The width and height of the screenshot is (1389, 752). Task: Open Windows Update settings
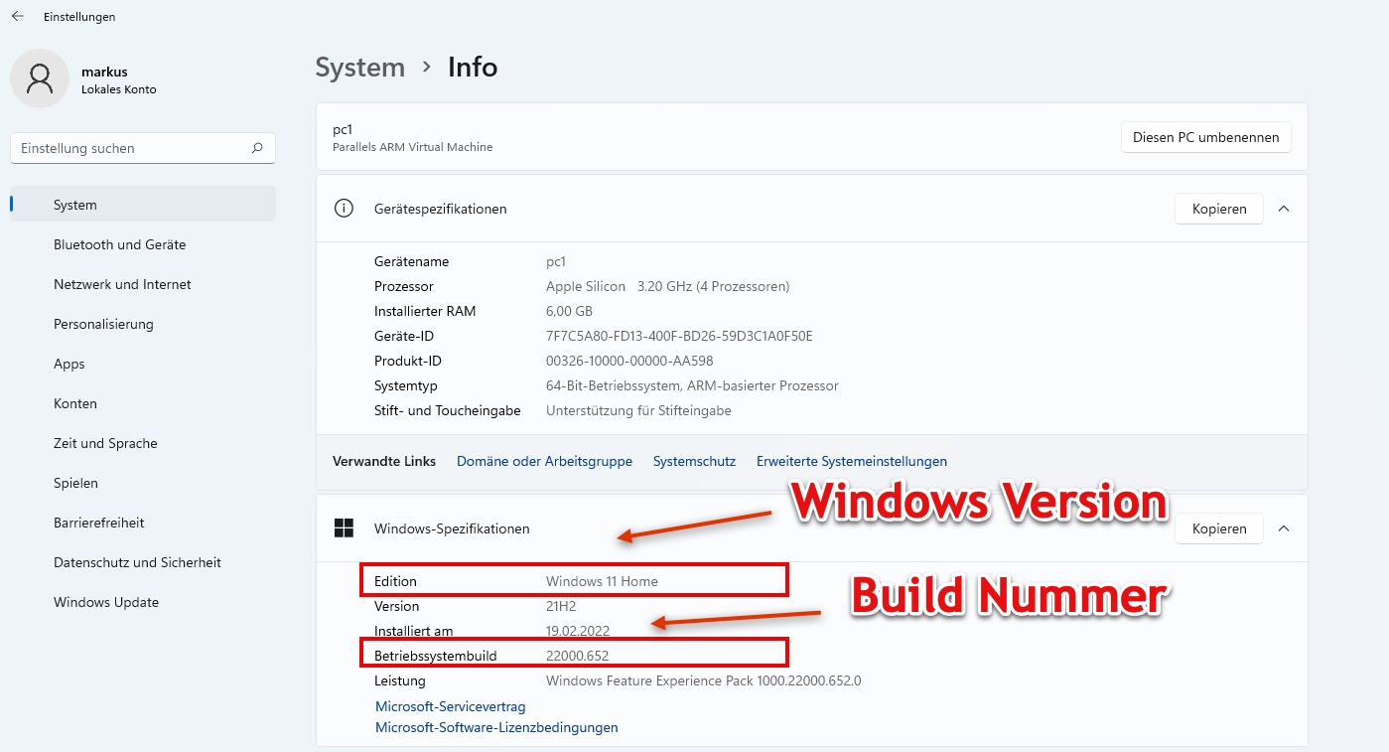(105, 602)
